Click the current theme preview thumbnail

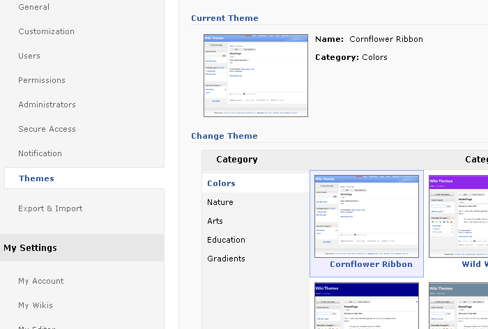pyautogui.click(x=256, y=76)
